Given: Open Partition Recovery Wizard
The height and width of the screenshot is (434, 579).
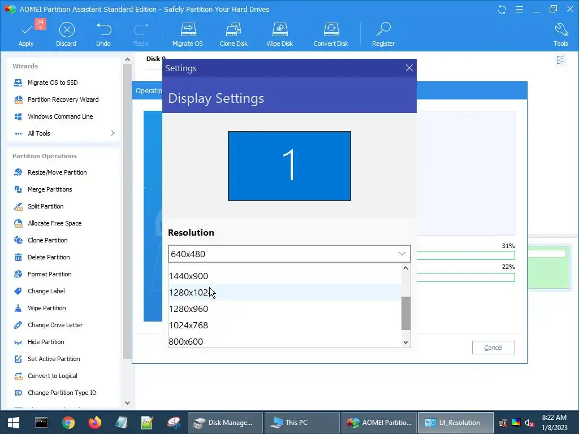Looking at the screenshot, I should [63, 99].
